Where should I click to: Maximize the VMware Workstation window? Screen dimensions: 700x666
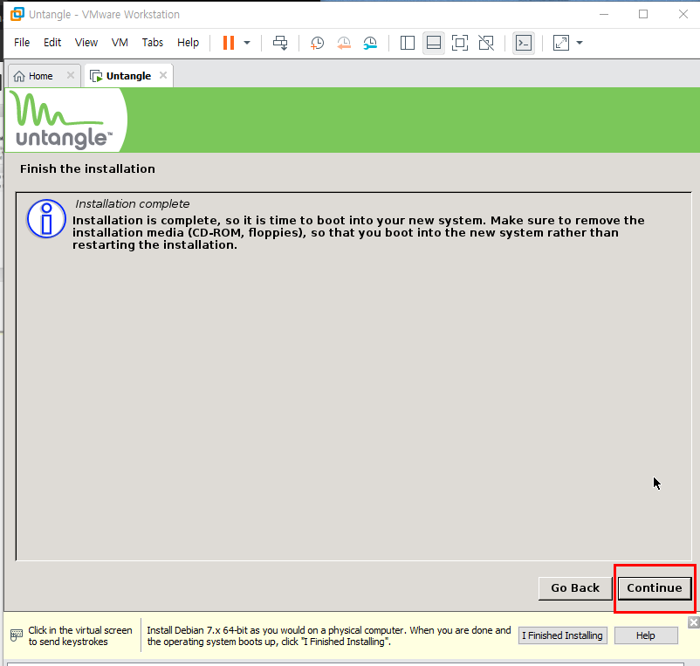pos(643,14)
